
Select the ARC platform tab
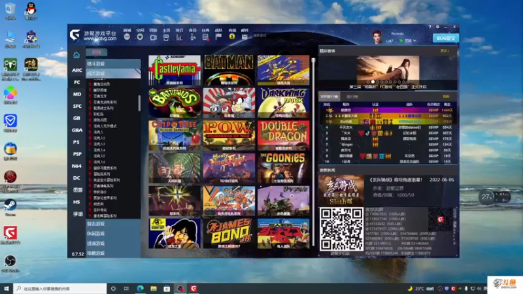77,70
